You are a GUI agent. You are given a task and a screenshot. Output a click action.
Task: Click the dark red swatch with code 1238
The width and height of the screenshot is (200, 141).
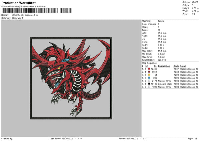149,72
